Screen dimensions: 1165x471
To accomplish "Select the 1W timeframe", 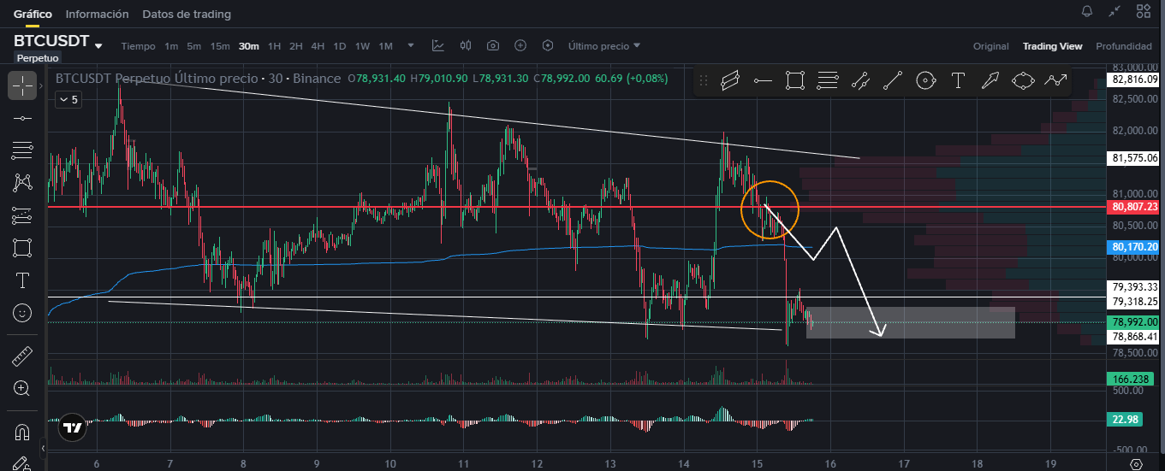I will 362,46.
